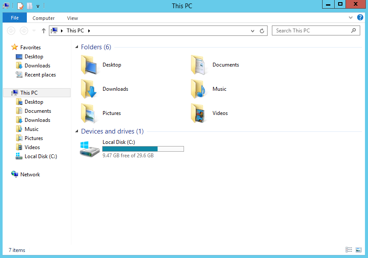Click the '7 items' status bar text
The image size is (368, 258).
pos(17,250)
